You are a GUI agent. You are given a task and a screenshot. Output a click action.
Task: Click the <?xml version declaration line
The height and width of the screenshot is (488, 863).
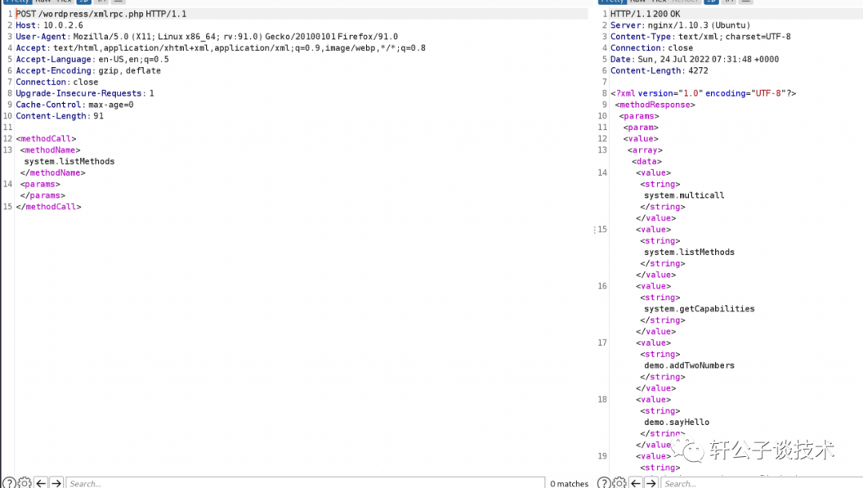(703, 93)
